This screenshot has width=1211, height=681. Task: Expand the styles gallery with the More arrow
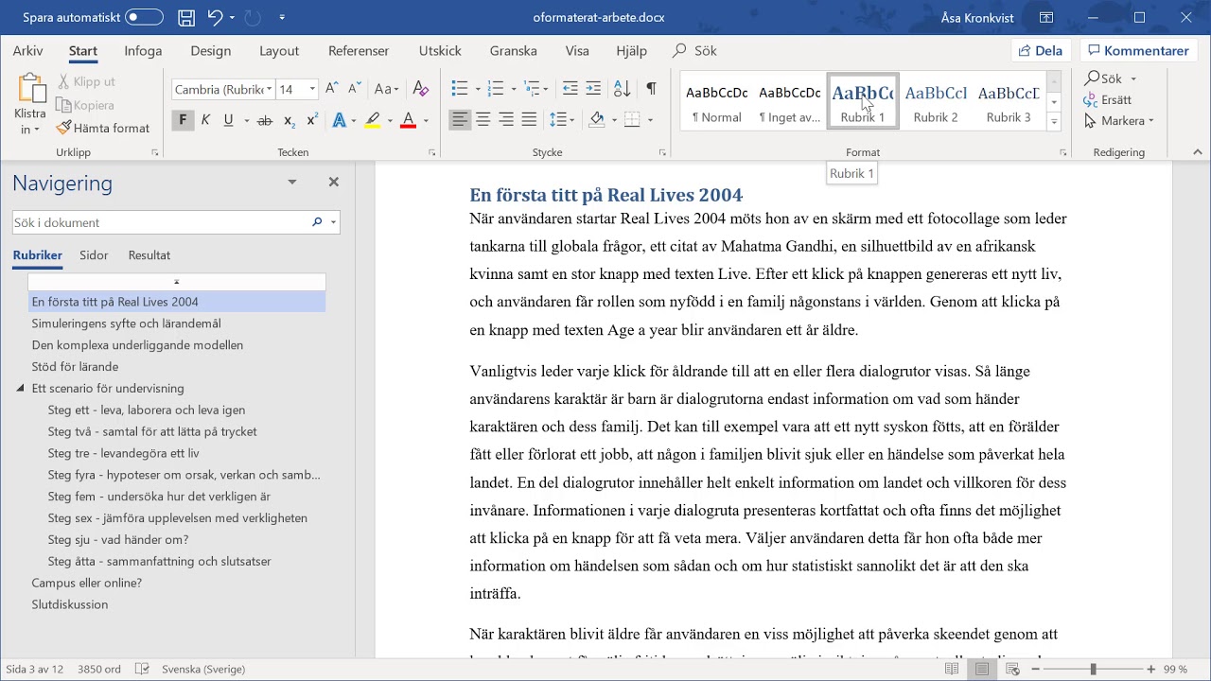point(1054,121)
